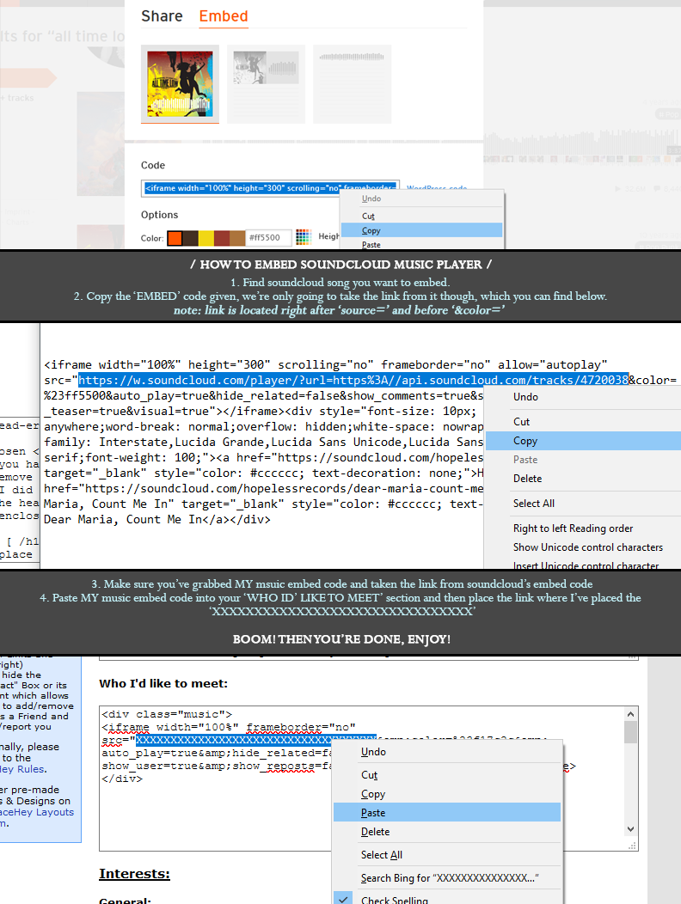Screen dimensions: 681x904
Task: Choose Select All in the iframe source code menu
Action: tap(584, 504)
